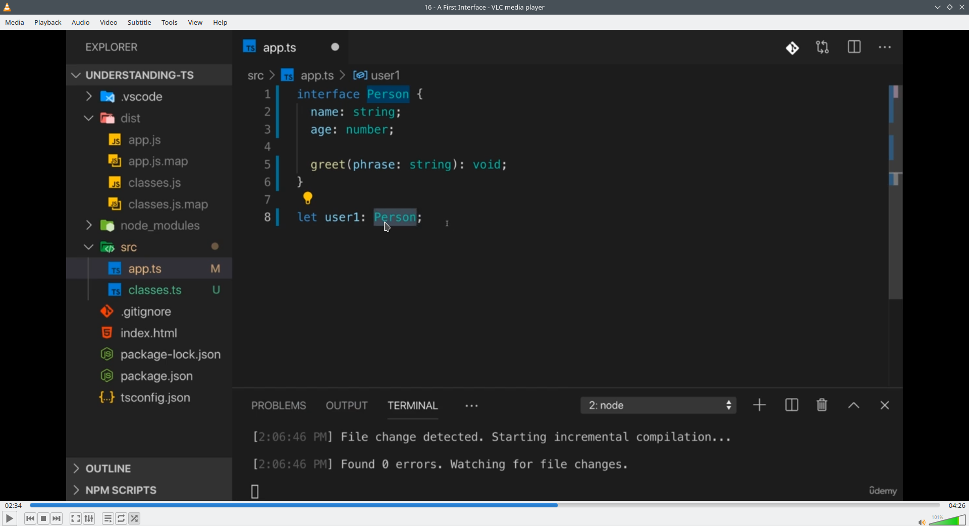Screen dimensions: 969x526
Task: Kill terminal with trash icon
Action: point(822,405)
